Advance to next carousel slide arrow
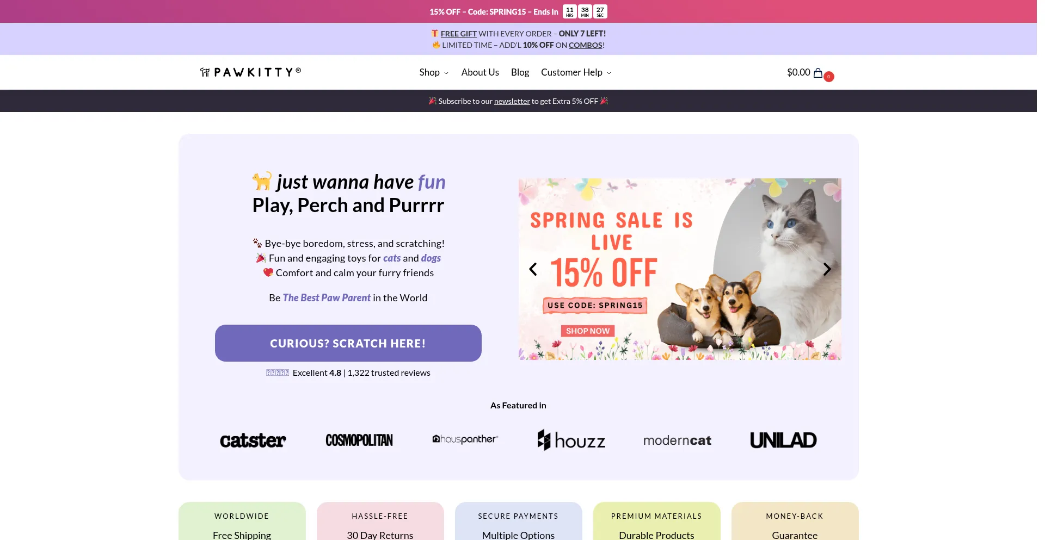The image size is (1045, 540). (827, 269)
